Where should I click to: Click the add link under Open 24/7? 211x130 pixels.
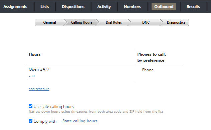(32, 76)
